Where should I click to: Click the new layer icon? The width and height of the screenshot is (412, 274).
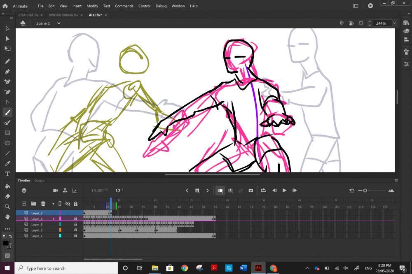(x=24, y=204)
